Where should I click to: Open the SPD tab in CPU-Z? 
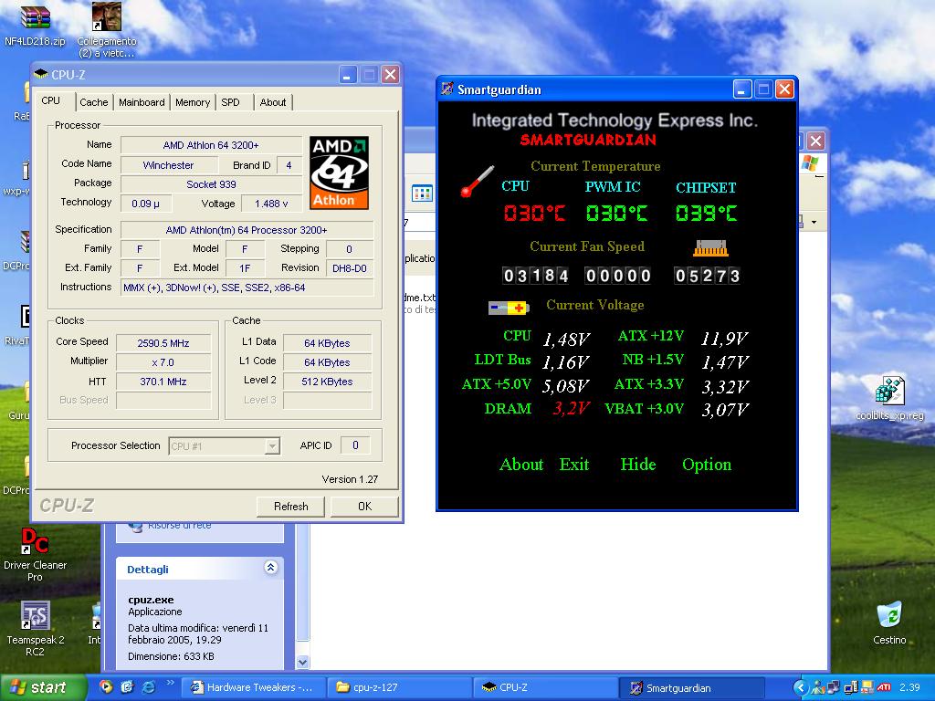coord(230,102)
